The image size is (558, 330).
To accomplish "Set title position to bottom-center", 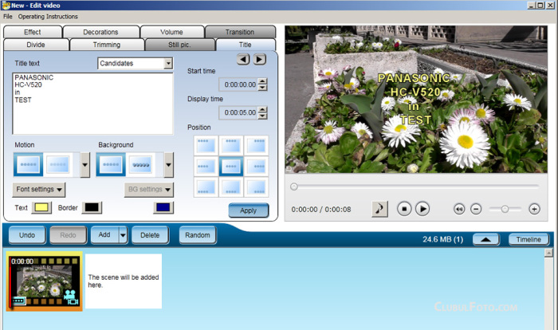I will point(231,187).
